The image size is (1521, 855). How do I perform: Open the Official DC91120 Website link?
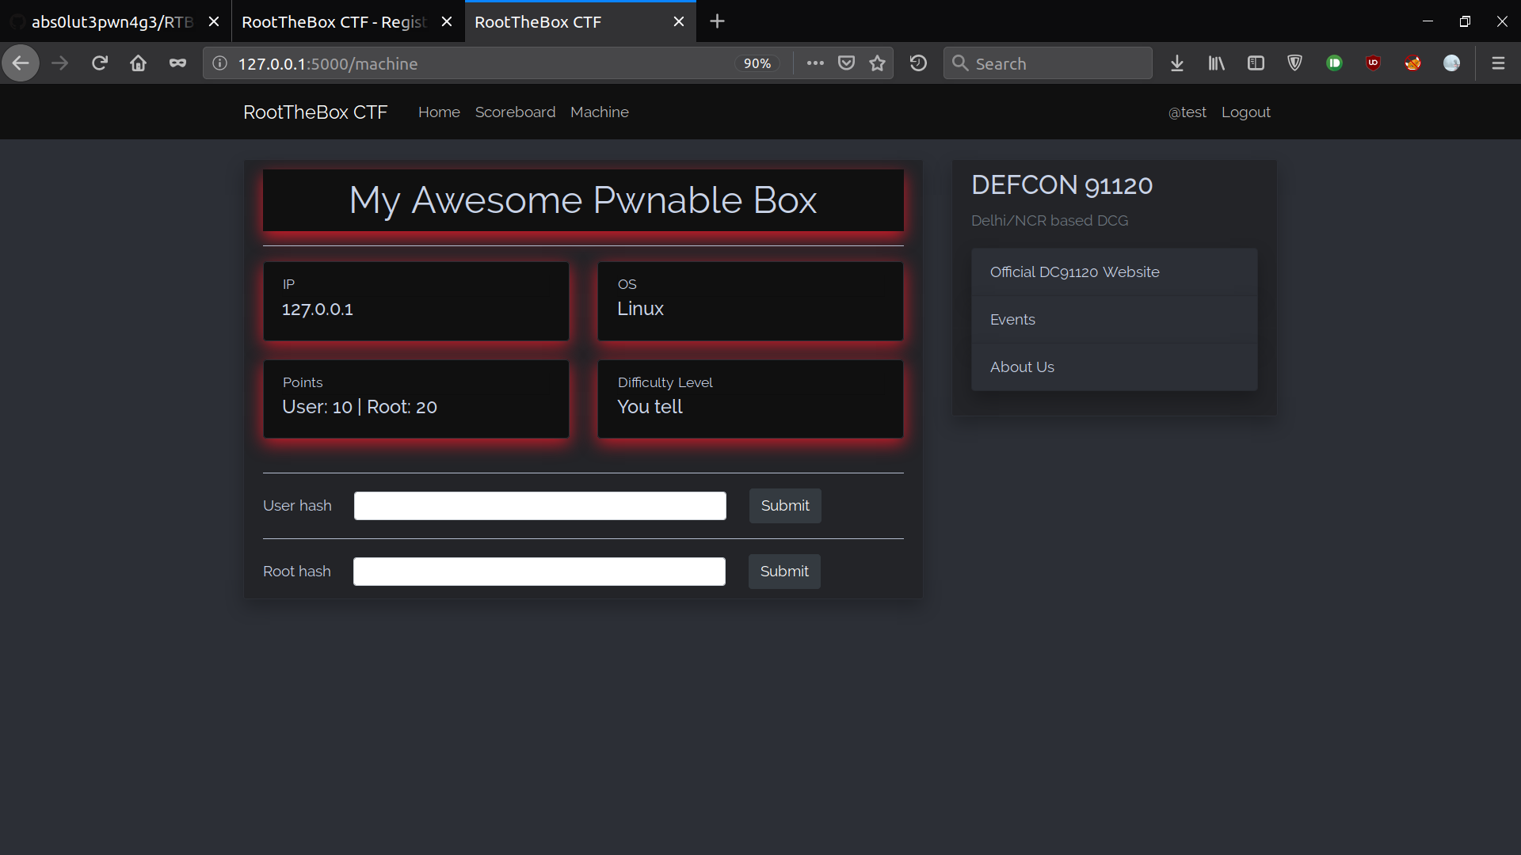pyautogui.click(x=1074, y=272)
